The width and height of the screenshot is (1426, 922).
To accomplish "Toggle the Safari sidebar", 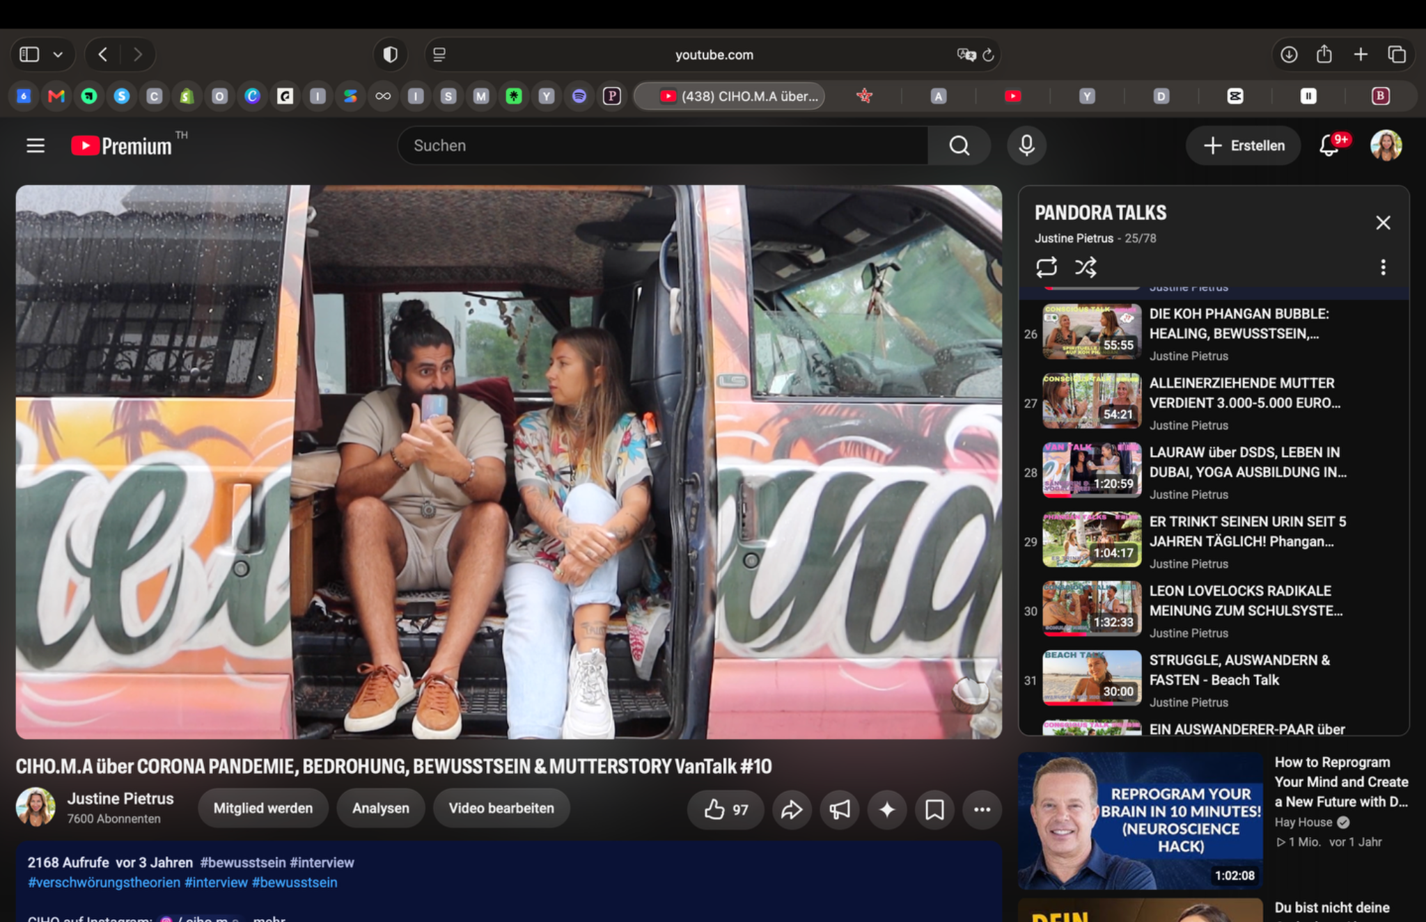I will [29, 54].
